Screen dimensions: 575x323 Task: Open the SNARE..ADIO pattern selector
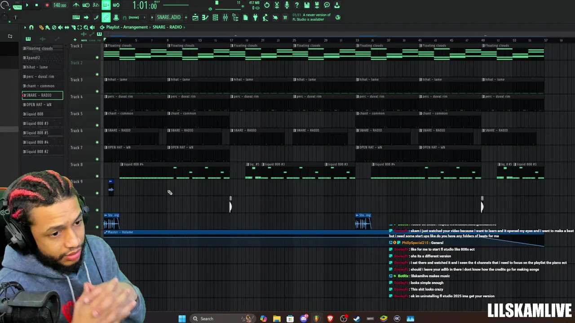coord(168,17)
